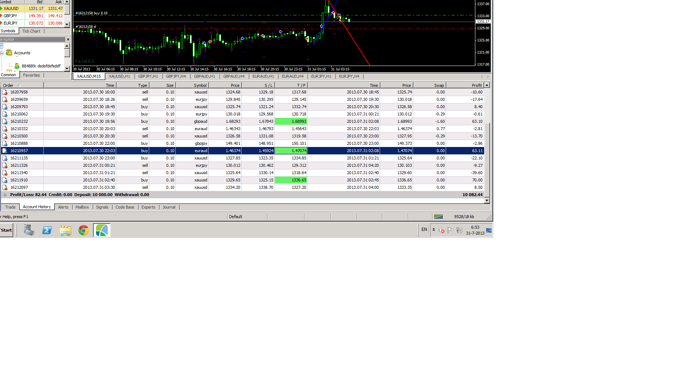Select the 884889: dsdsfdsfsddf account entry

[x=41, y=66]
